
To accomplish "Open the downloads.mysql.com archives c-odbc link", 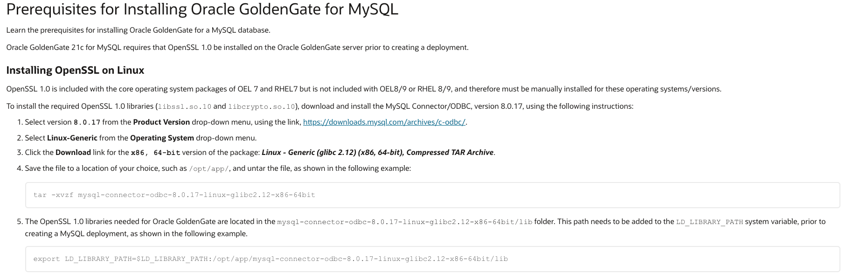I will [x=384, y=122].
